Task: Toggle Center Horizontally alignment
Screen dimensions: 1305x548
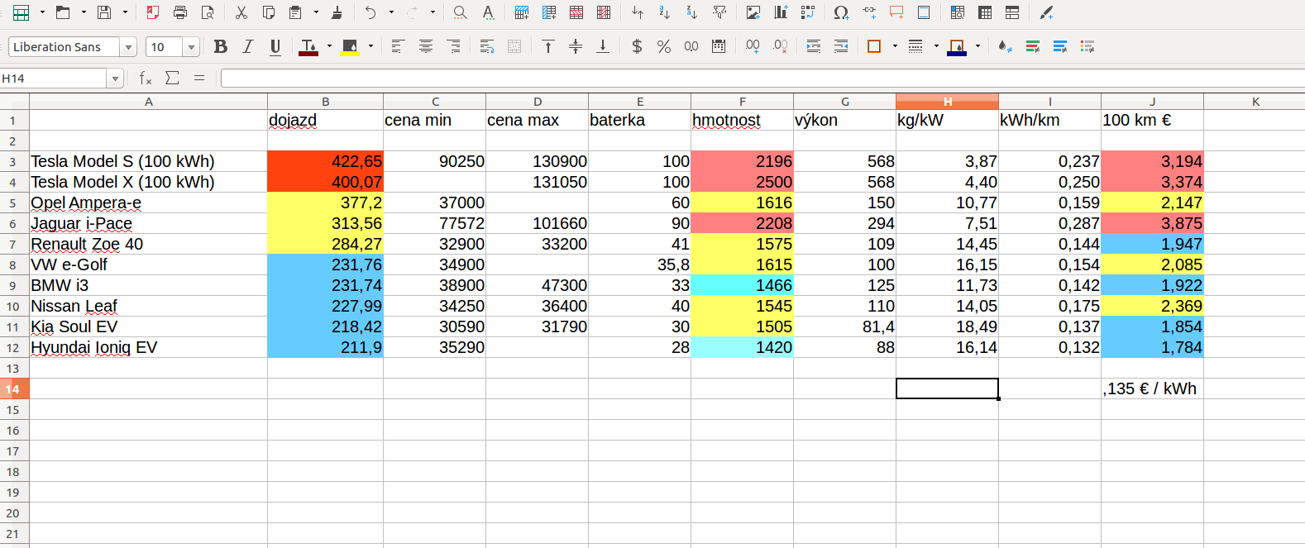Action: (x=426, y=46)
